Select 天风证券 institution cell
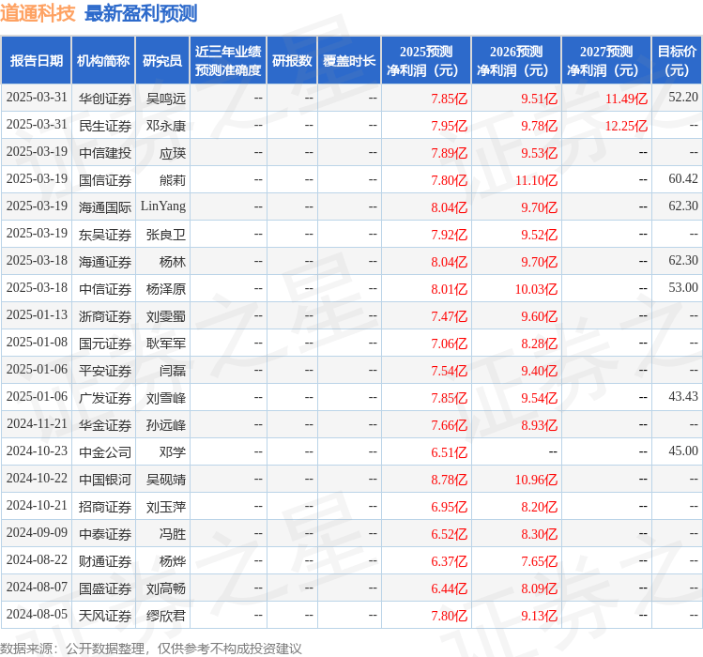The image size is (703, 657). pyautogui.click(x=105, y=616)
